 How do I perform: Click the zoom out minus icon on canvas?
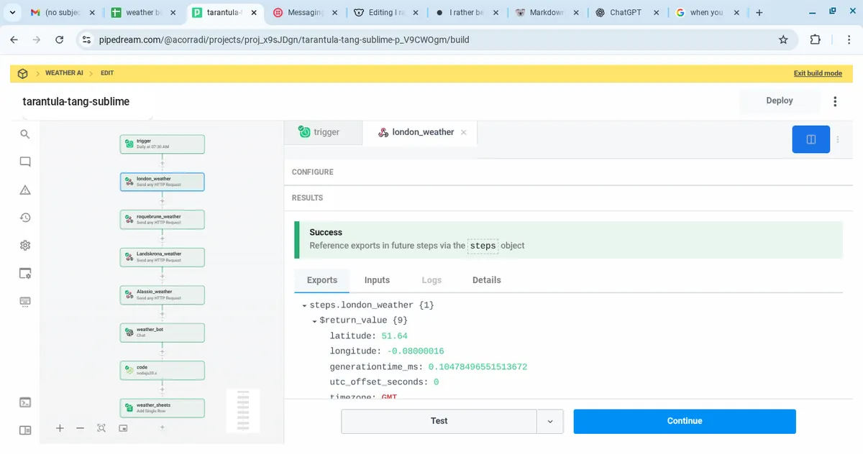[x=81, y=428]
